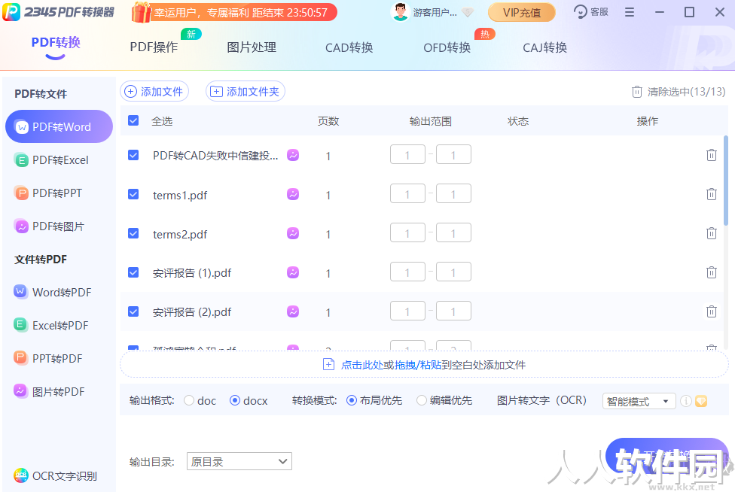Viewport: 735px width, 492px height.
Task: Click the start page field for 安评报告 (1).pdf
Action: coord(407,272)
